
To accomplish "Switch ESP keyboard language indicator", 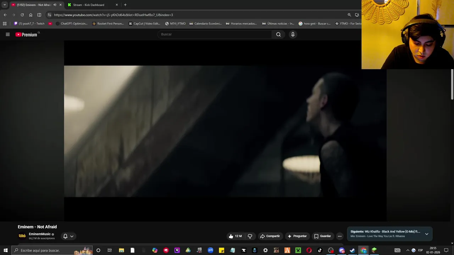I will coord(421,250).
